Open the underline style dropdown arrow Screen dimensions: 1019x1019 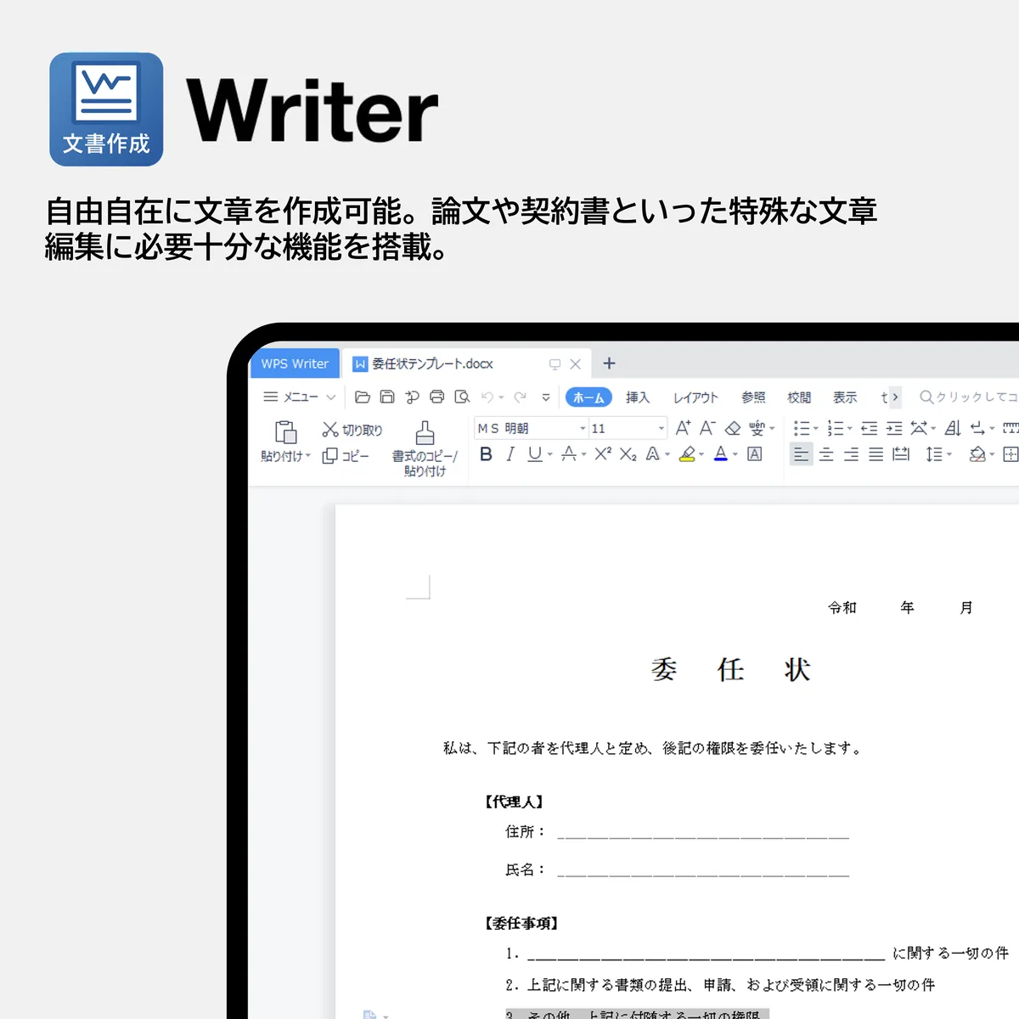click(549, 455)
